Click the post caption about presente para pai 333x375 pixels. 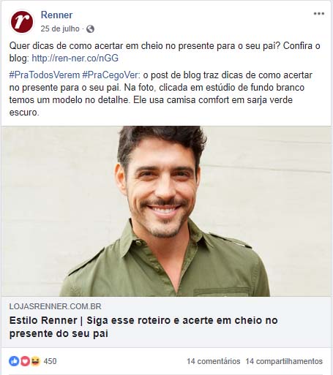point(165,52)
